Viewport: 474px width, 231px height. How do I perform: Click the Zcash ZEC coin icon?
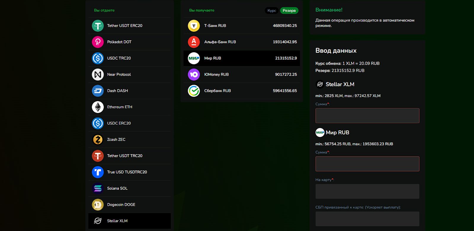(98, 139)
